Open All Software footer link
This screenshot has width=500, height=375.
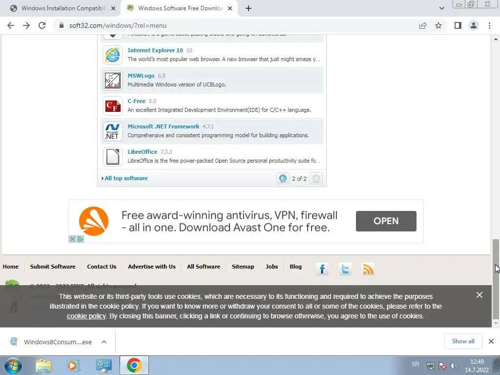click(204, 267)
